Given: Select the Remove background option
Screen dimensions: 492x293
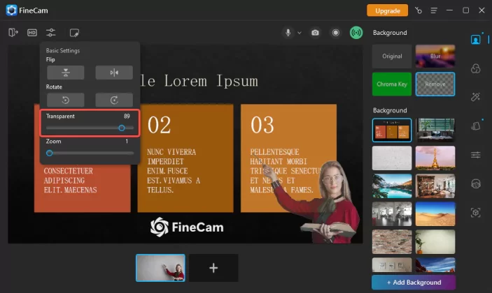Looking at the screenshot, I should (x=435, y=84).
